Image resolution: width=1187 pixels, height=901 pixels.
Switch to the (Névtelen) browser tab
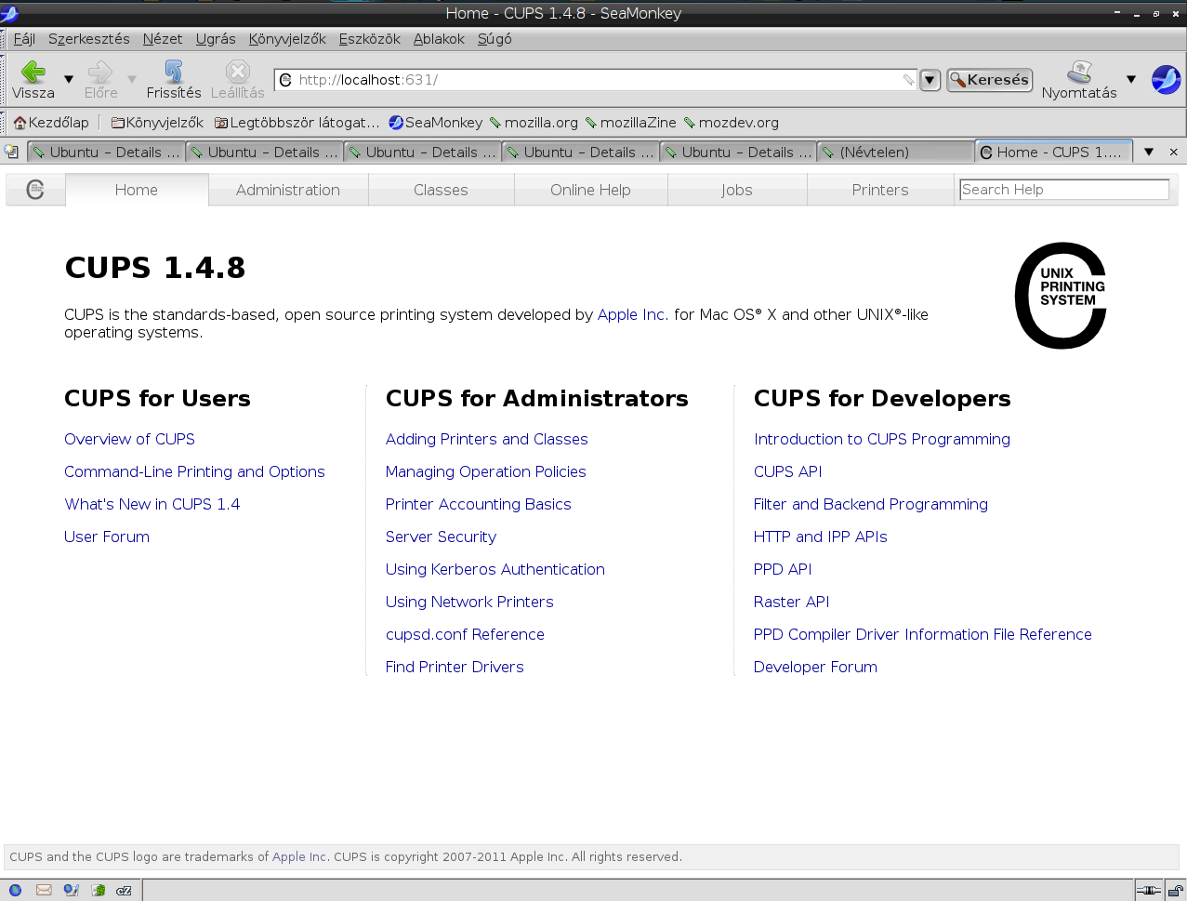894,152
